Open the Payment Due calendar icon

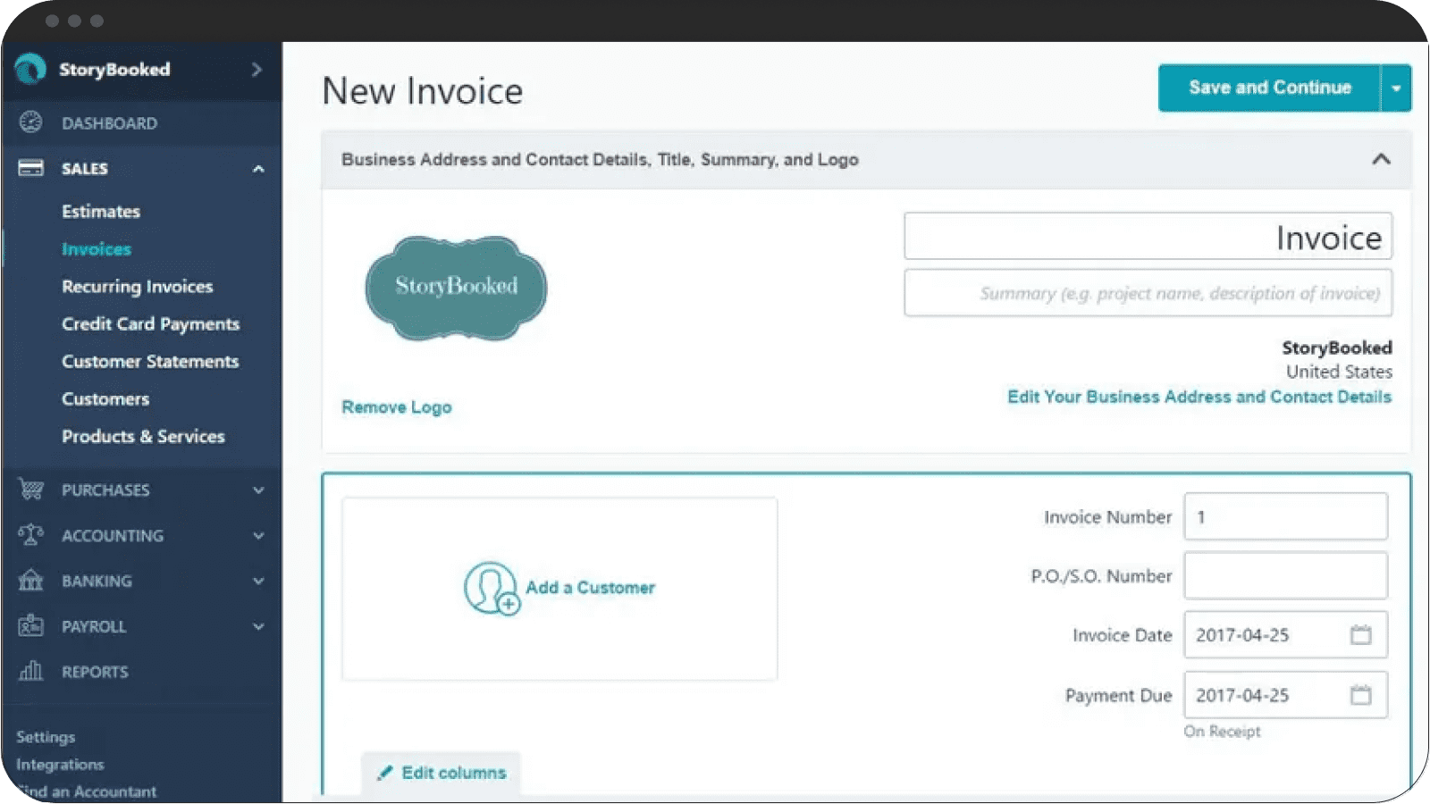[1360, 695]
